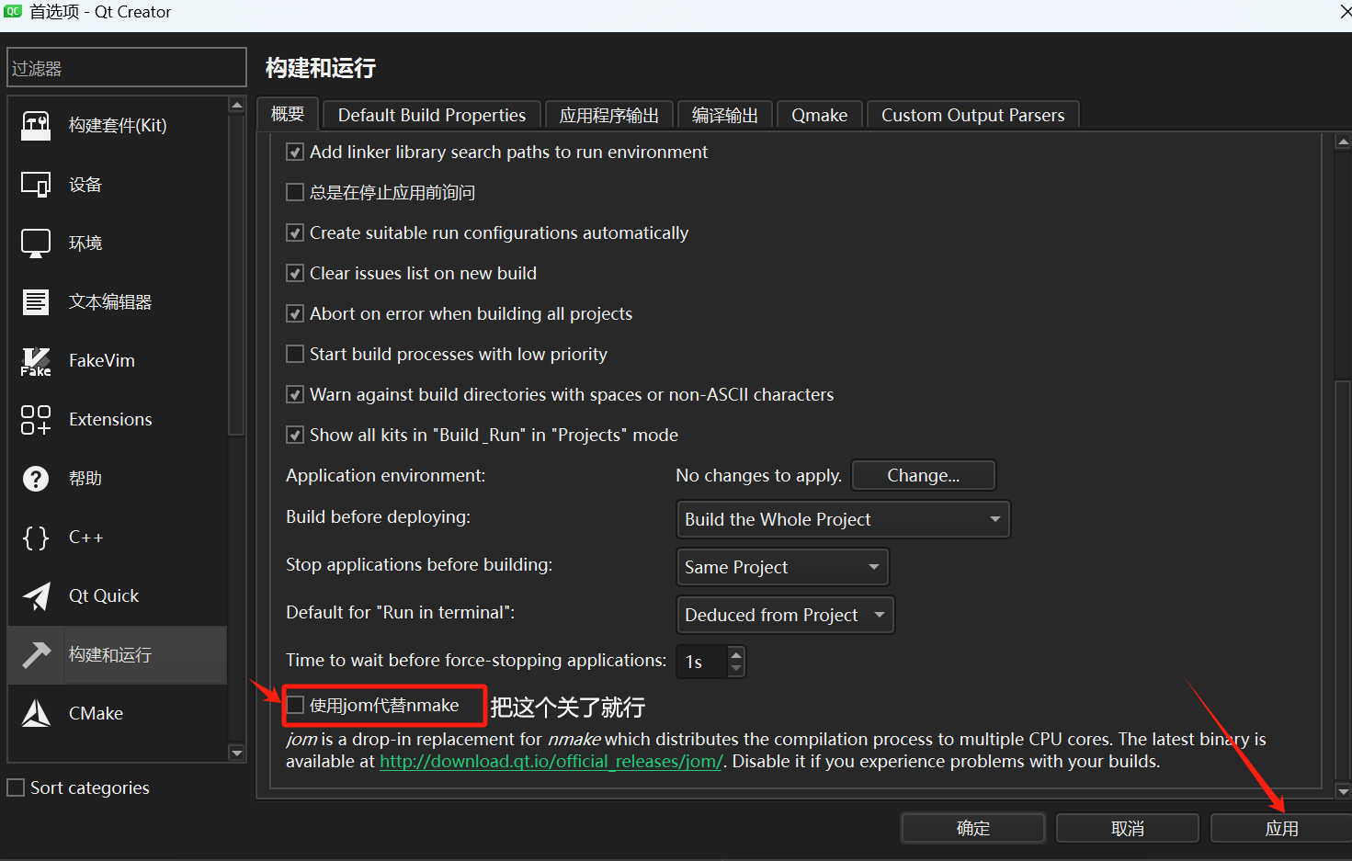Screen dimensions: 1352x861
Task: Toggle Abort on error when building all projects
Action: coord(295,313)
